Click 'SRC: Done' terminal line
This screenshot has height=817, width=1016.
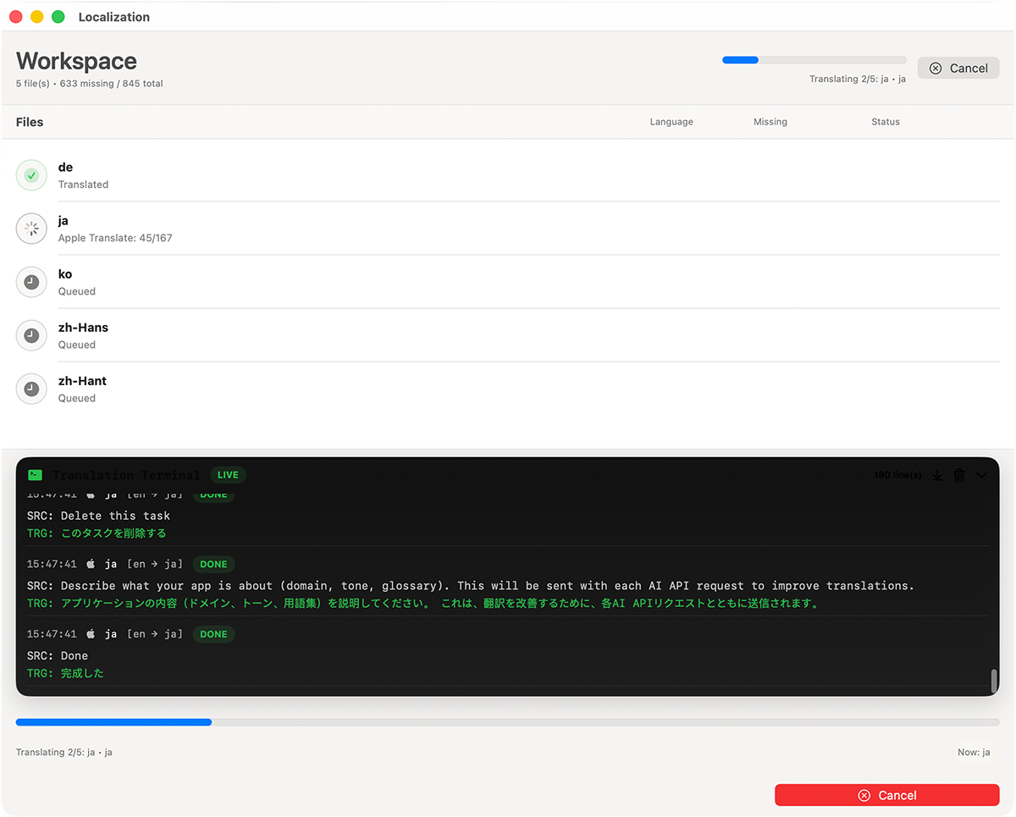point(58,656)
